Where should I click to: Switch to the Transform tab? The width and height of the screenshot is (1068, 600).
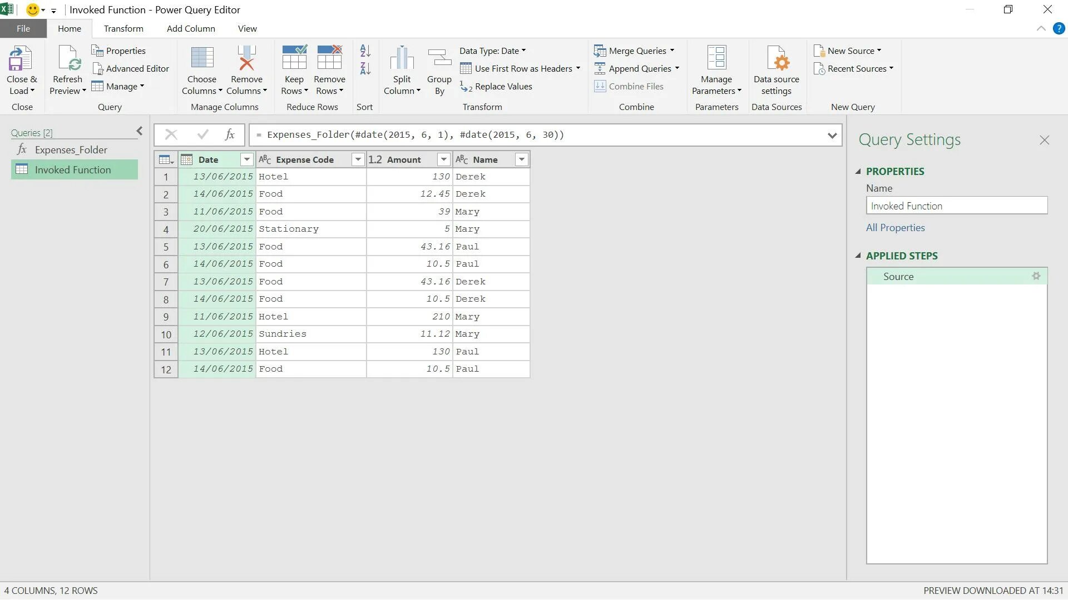coord(123,29)
